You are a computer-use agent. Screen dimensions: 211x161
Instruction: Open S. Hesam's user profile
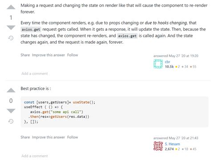click(172, 144)
